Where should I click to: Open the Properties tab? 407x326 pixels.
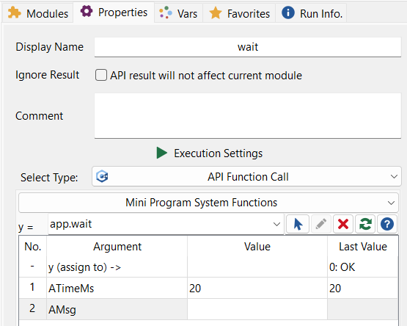(114, 12)
